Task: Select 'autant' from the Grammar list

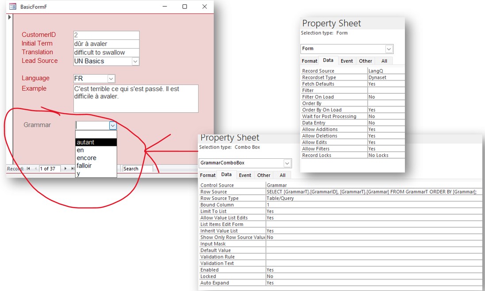Action: (96, 142)
